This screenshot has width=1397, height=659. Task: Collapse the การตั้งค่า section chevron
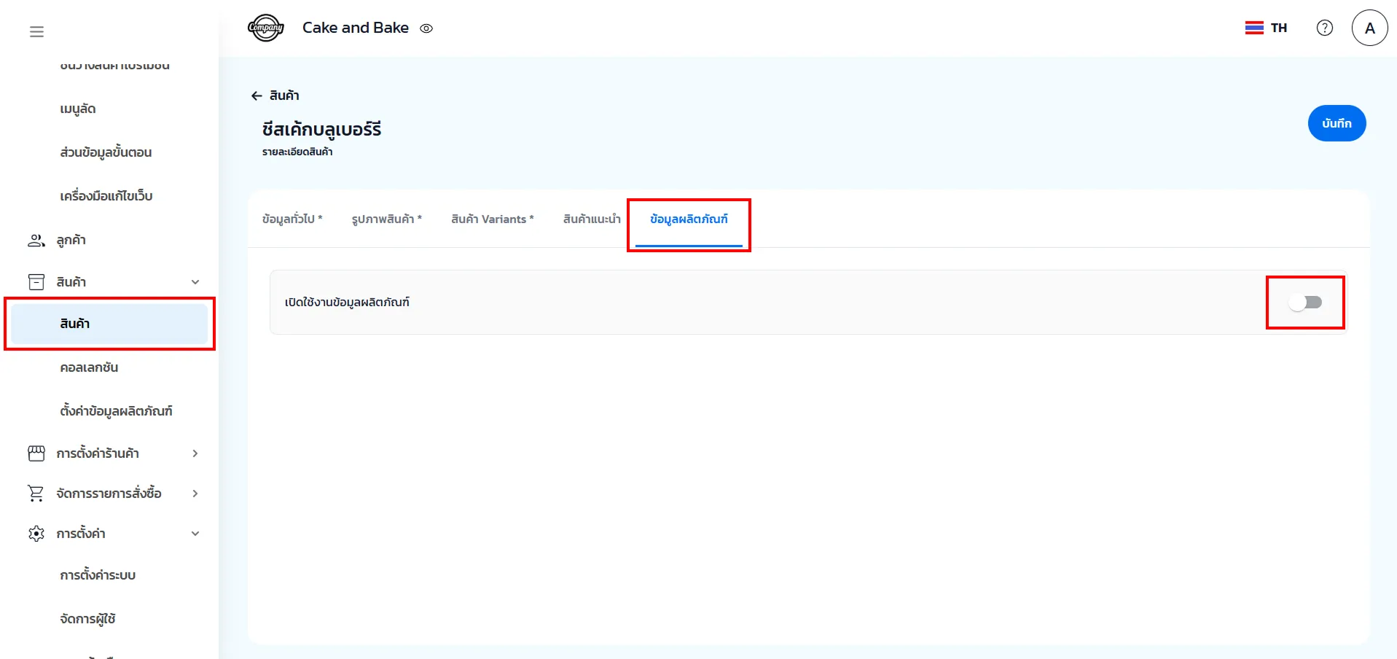coord(195,534)
